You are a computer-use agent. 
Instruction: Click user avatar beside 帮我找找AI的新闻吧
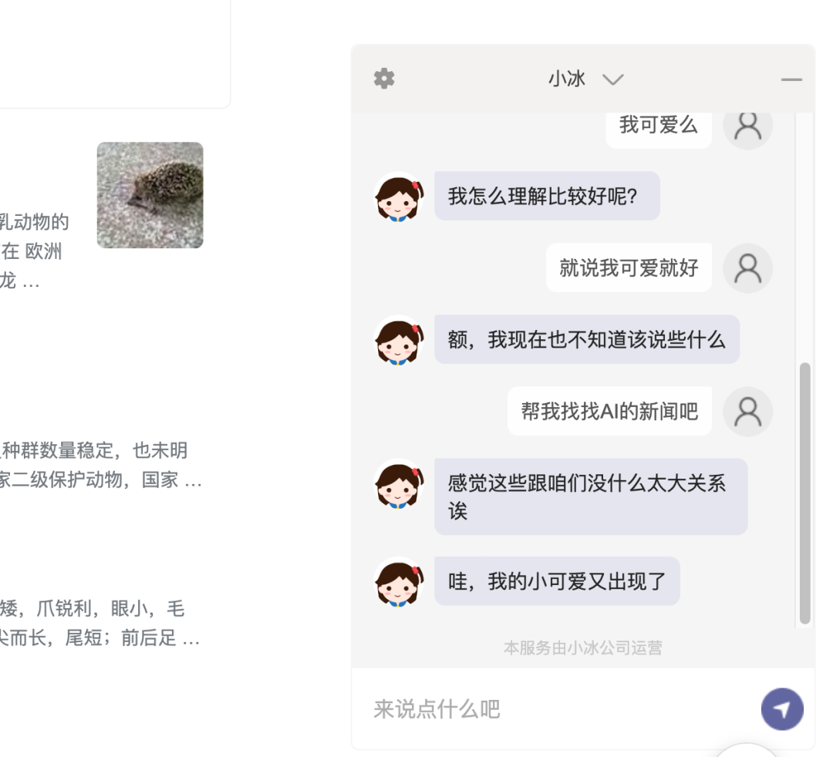click(747, 412)
